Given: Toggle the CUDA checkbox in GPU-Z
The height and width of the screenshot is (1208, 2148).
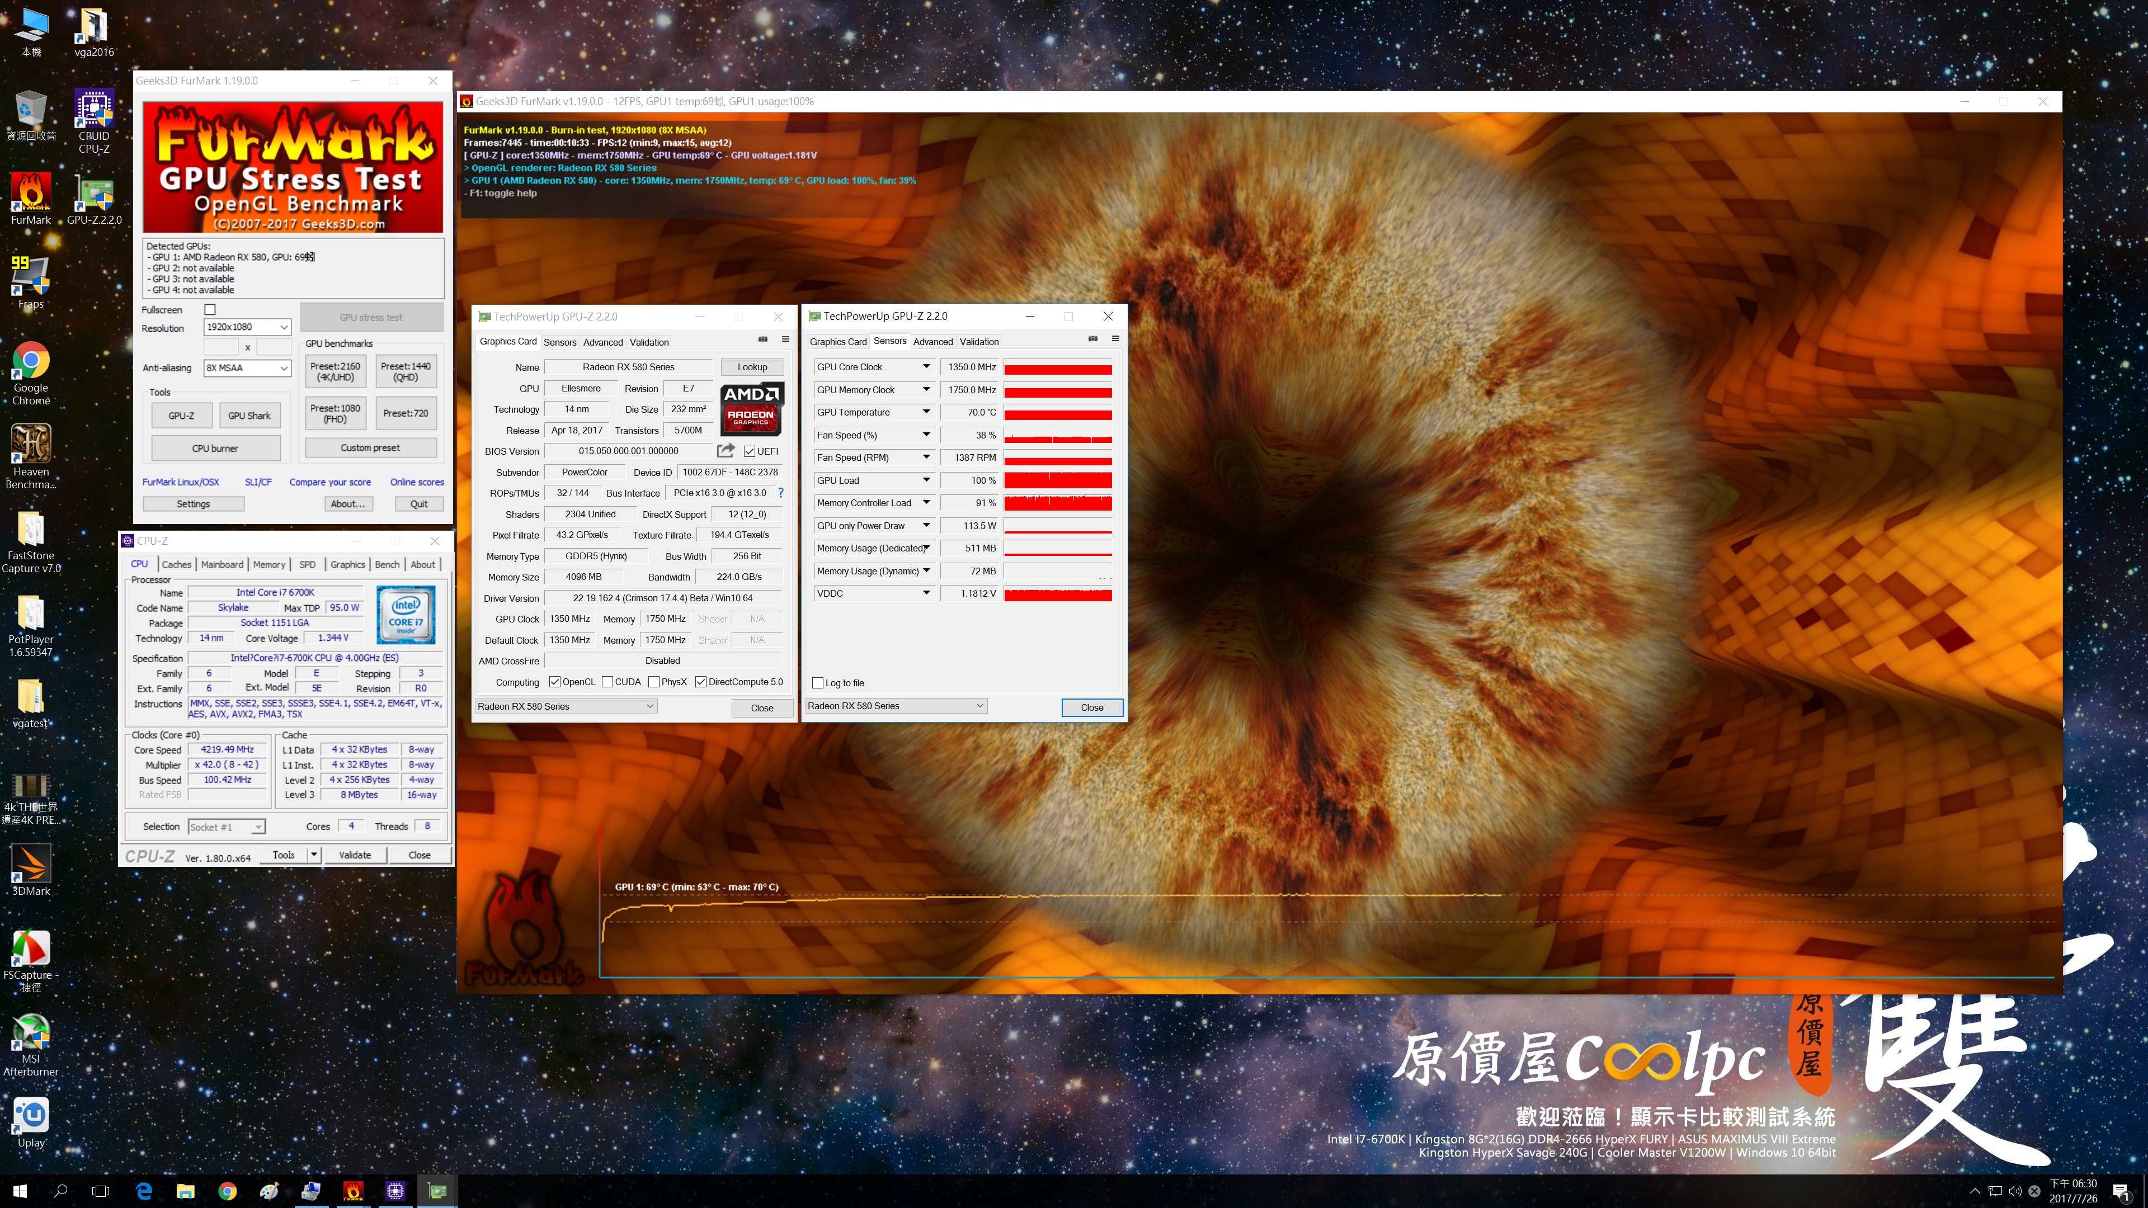Looking at the screenshot, I should tap(607, 682).
